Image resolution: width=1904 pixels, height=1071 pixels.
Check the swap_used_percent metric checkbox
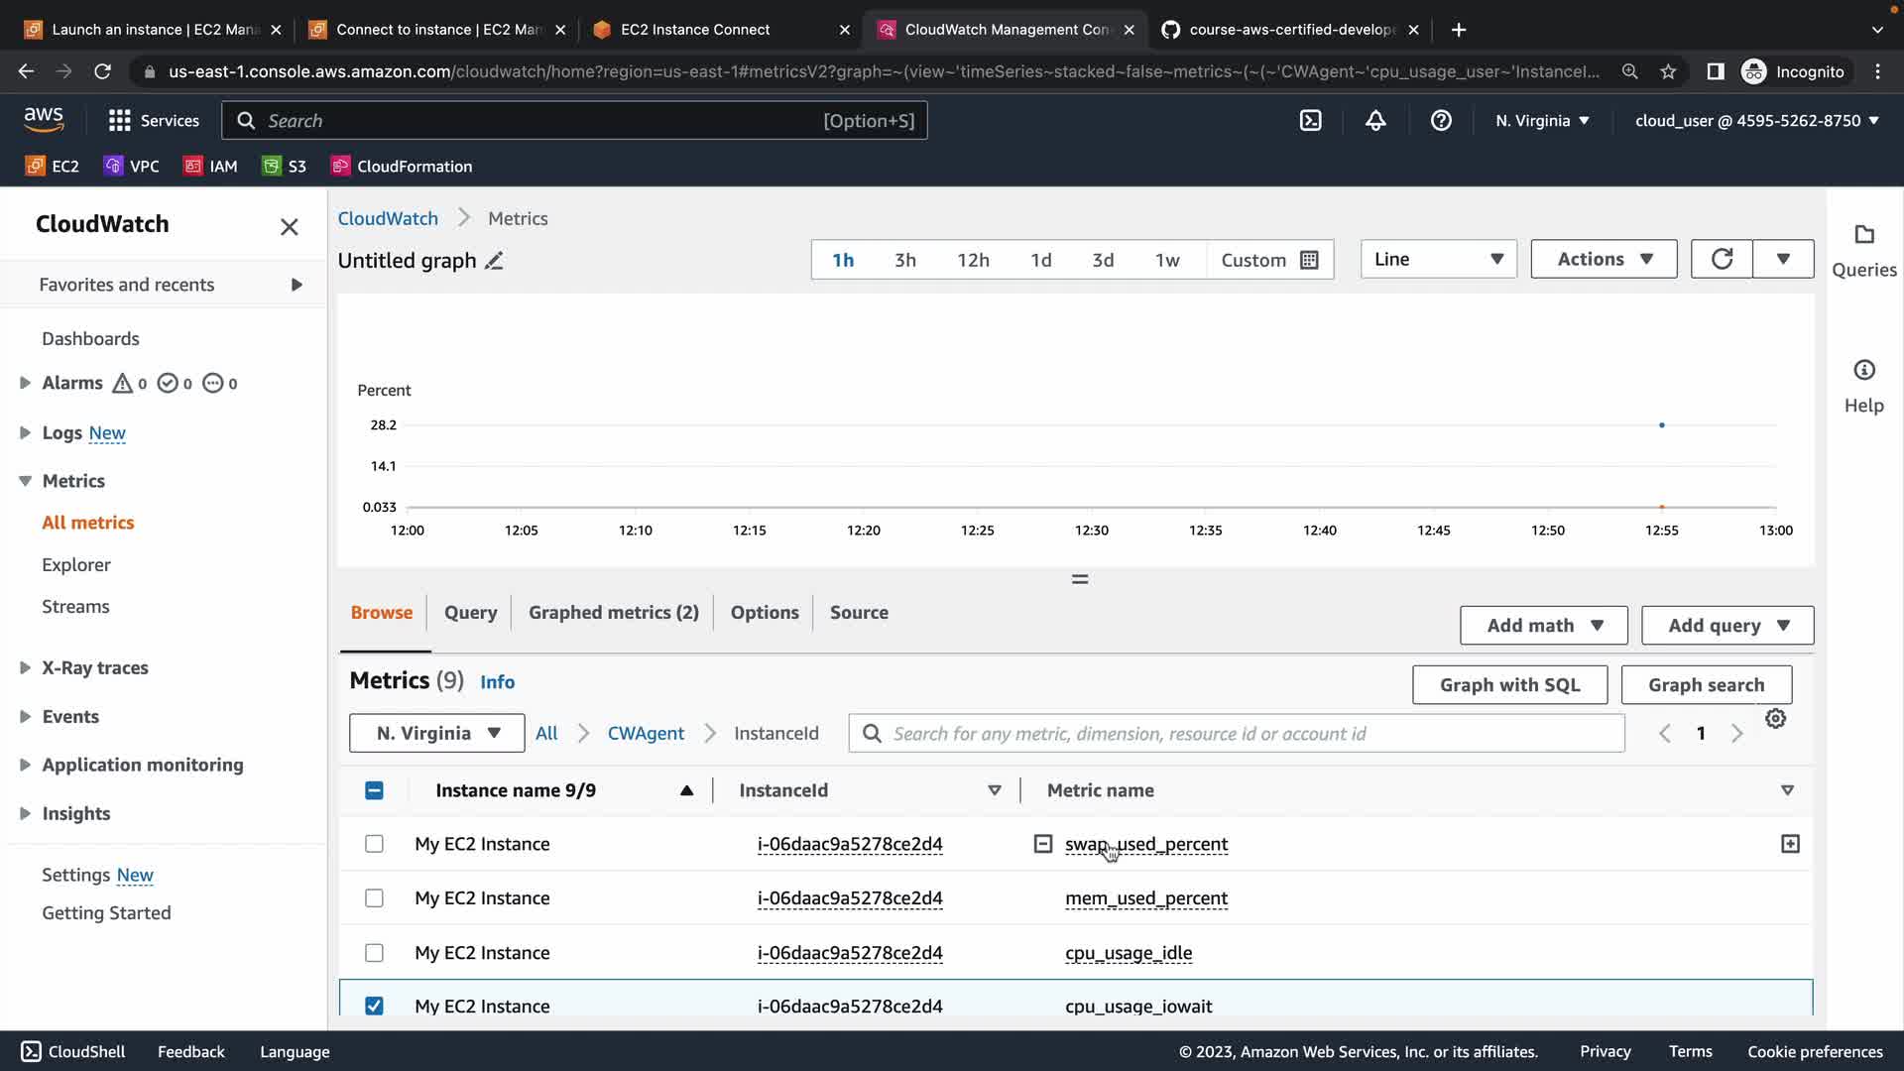coord(374,844)
